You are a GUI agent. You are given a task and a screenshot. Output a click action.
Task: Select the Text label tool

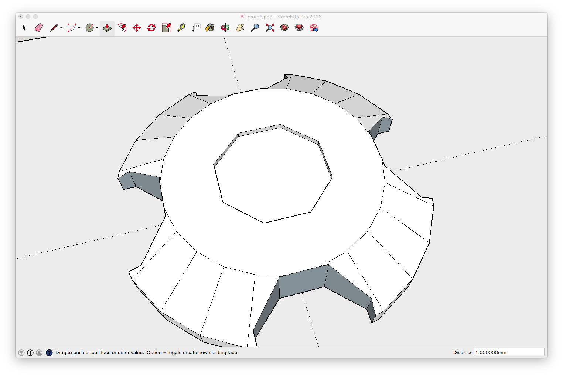tap(196, 28)
